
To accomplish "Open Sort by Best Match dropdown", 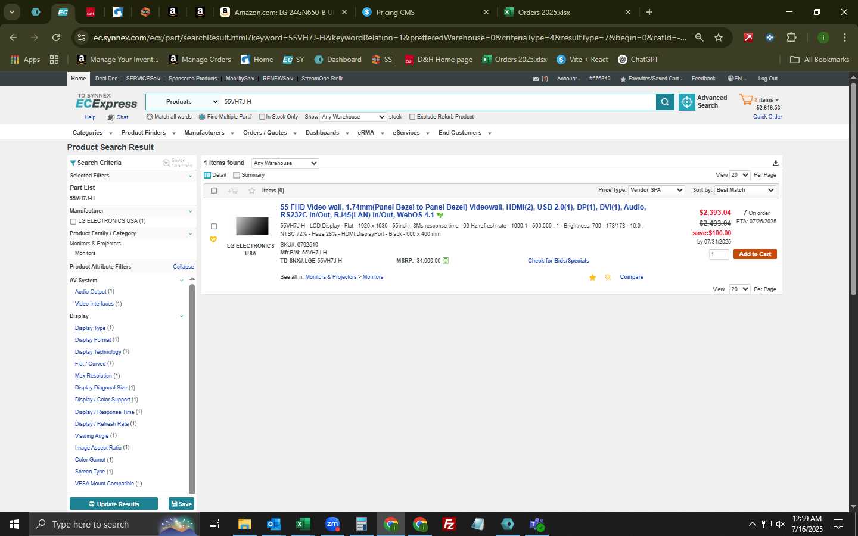I will [745, 190].
